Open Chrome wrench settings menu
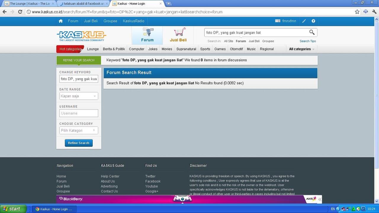This screenshot has height=213, width=379. click(x=374, y=12)
